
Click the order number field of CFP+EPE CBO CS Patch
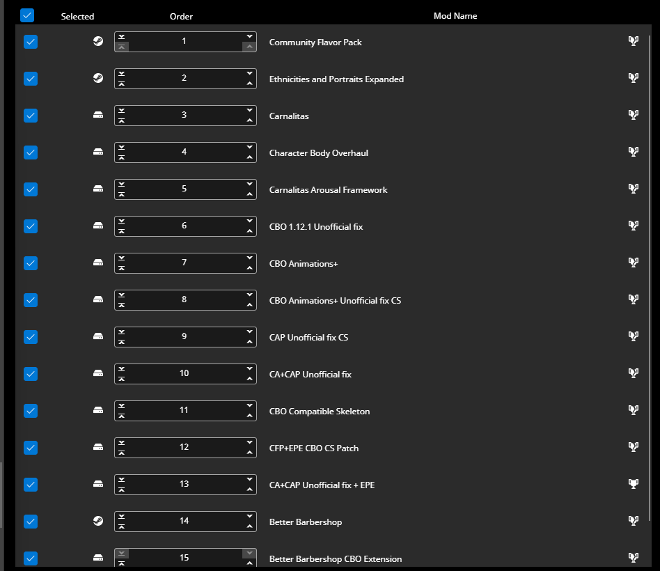185,447
